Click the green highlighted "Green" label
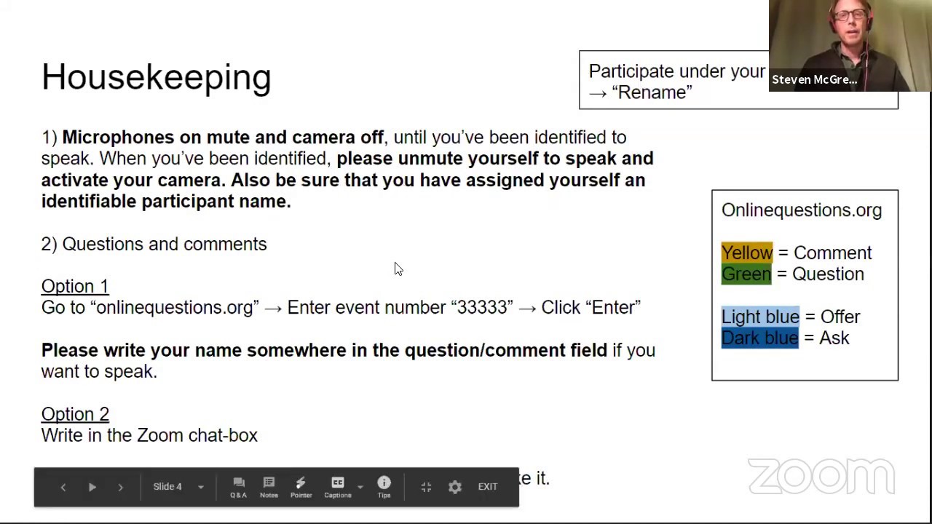The height and width of the screenshot is (524, 932). pyautogui.click(x=746, y=274)
